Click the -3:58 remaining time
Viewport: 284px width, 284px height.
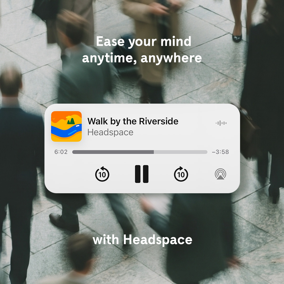pyautogui.click(x=220, y=152)
